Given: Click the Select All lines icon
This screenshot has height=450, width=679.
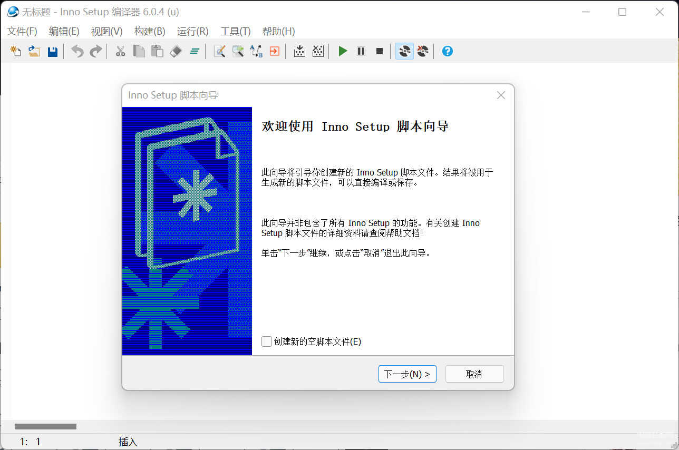Looking at the screenshot, I should [194, 51].
